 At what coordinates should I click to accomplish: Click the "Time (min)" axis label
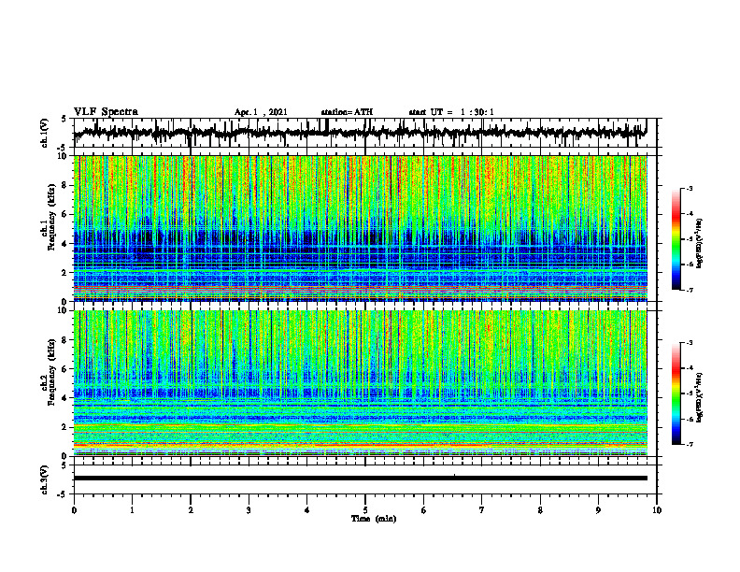click(374, 519)
